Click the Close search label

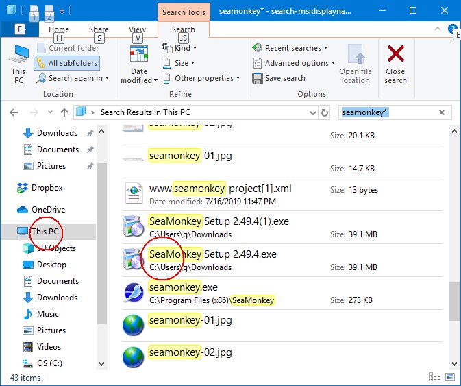[x=395, y=76]
